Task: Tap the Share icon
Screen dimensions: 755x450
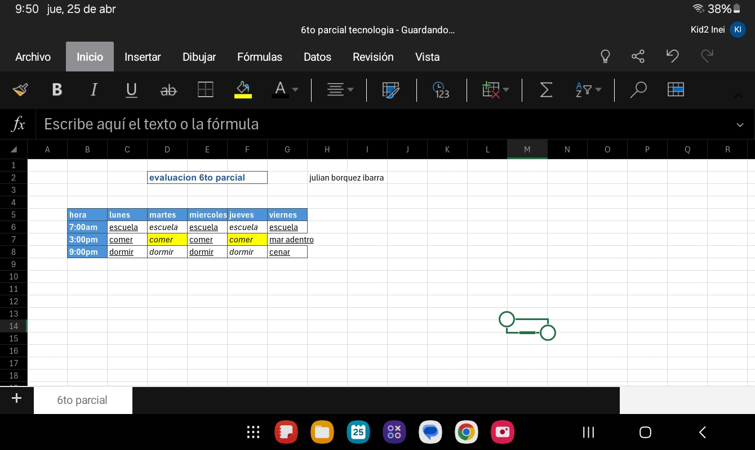Action: coord(638,56)
